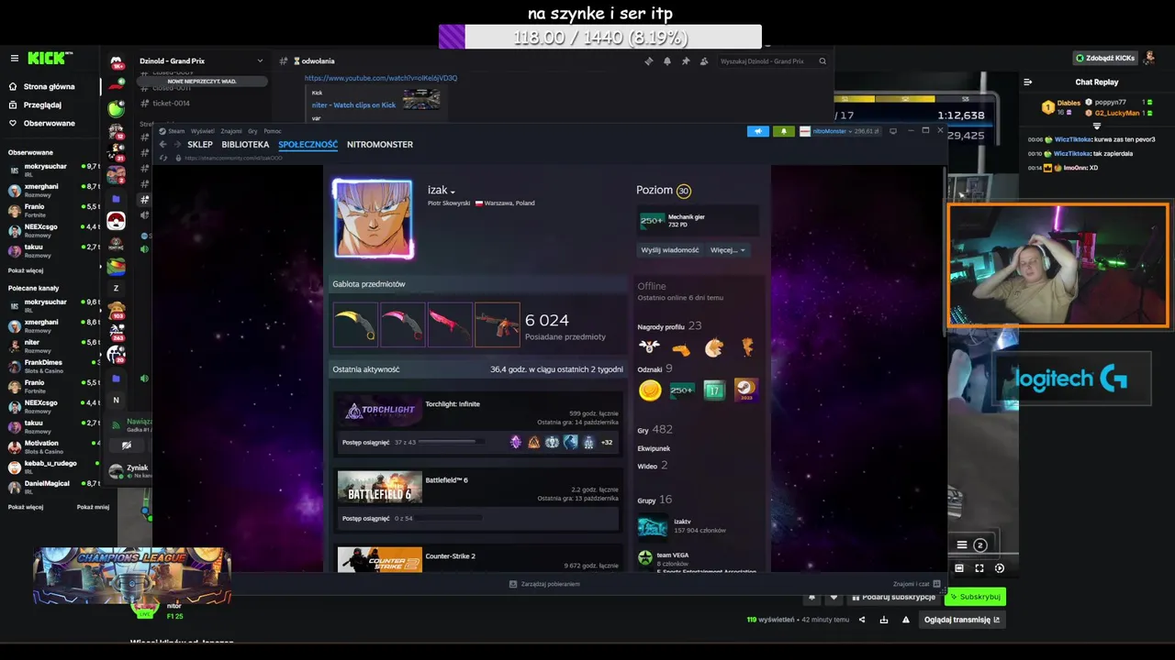The height and width of the screenshot is (660, 1175).
Task: Open DanielMagical recommended channel
Action: [x=53, y=487]
